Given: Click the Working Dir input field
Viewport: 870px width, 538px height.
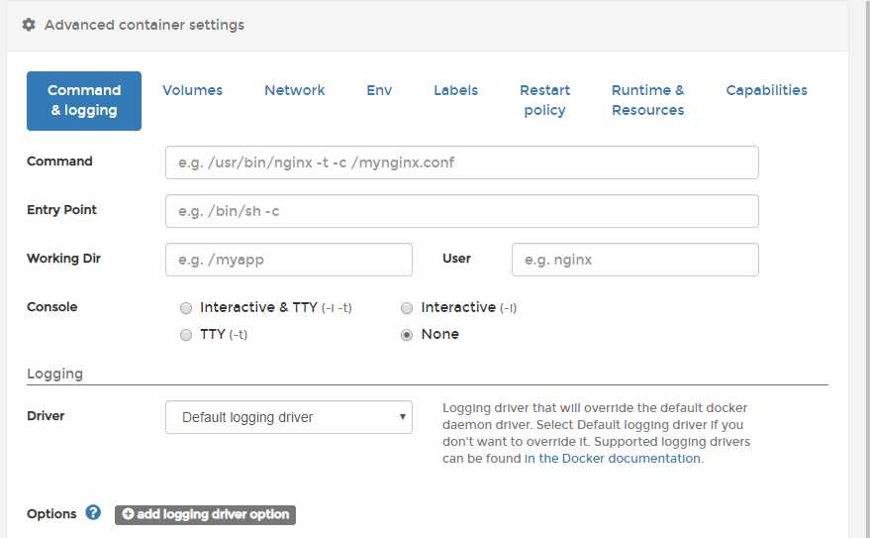Looking at the screenshot, I should point(288,260).
